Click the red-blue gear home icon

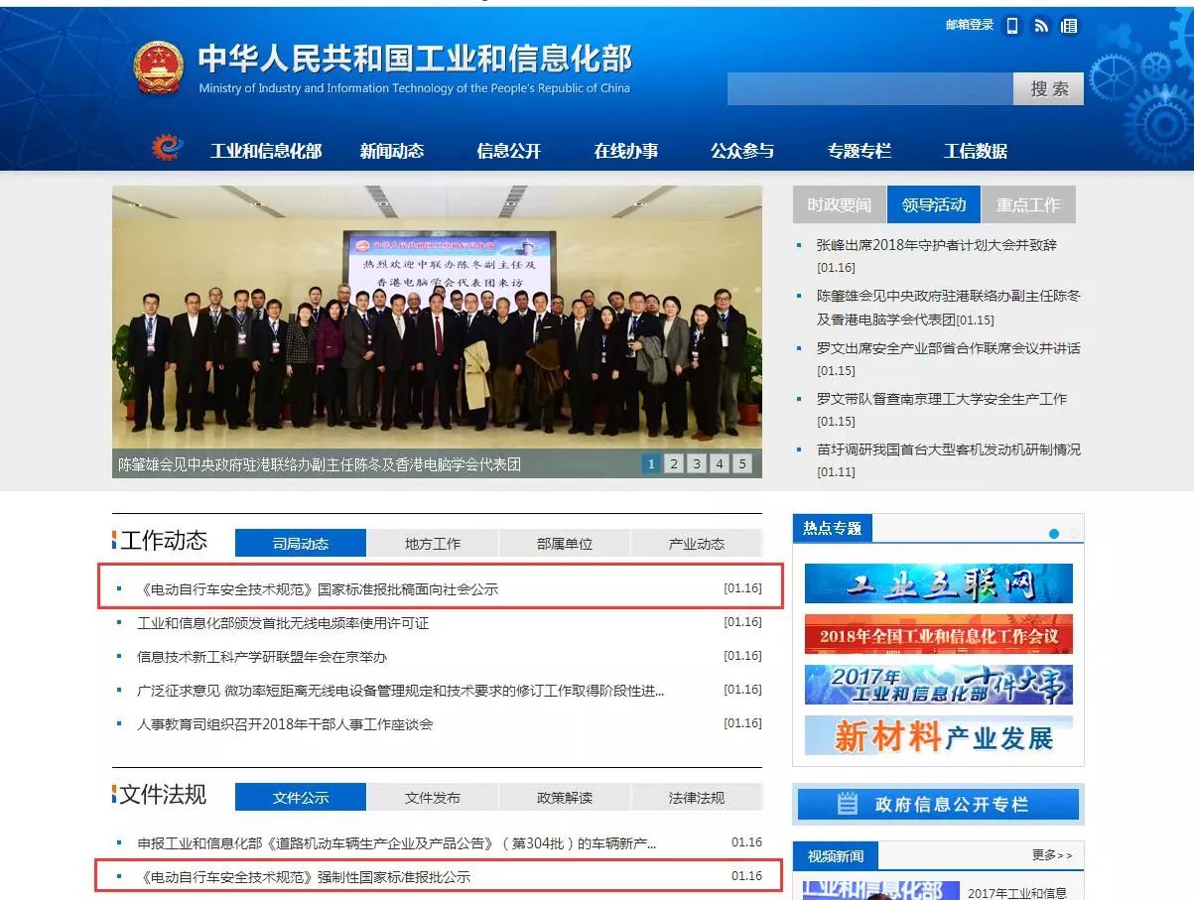point(168,149)
